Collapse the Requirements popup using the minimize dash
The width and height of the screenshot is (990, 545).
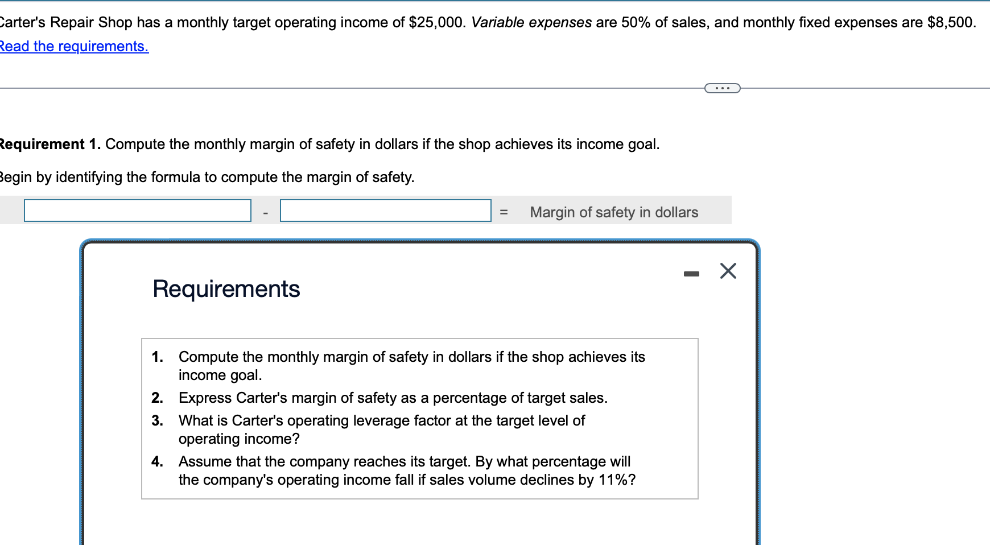click(x=692, y=273)
